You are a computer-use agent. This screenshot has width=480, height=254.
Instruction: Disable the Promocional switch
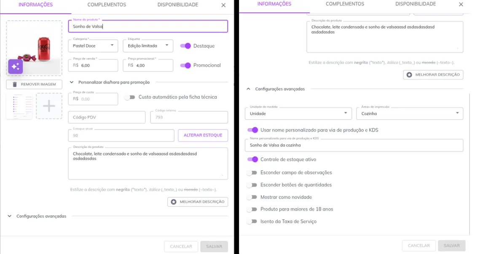[185, 66]
